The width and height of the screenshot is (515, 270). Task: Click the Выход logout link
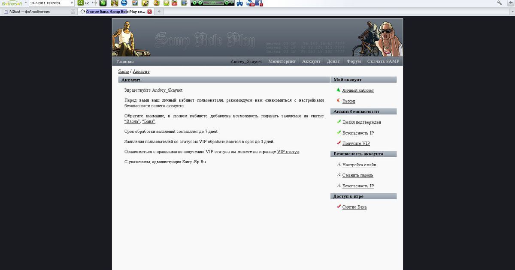(x=348, y=101)
